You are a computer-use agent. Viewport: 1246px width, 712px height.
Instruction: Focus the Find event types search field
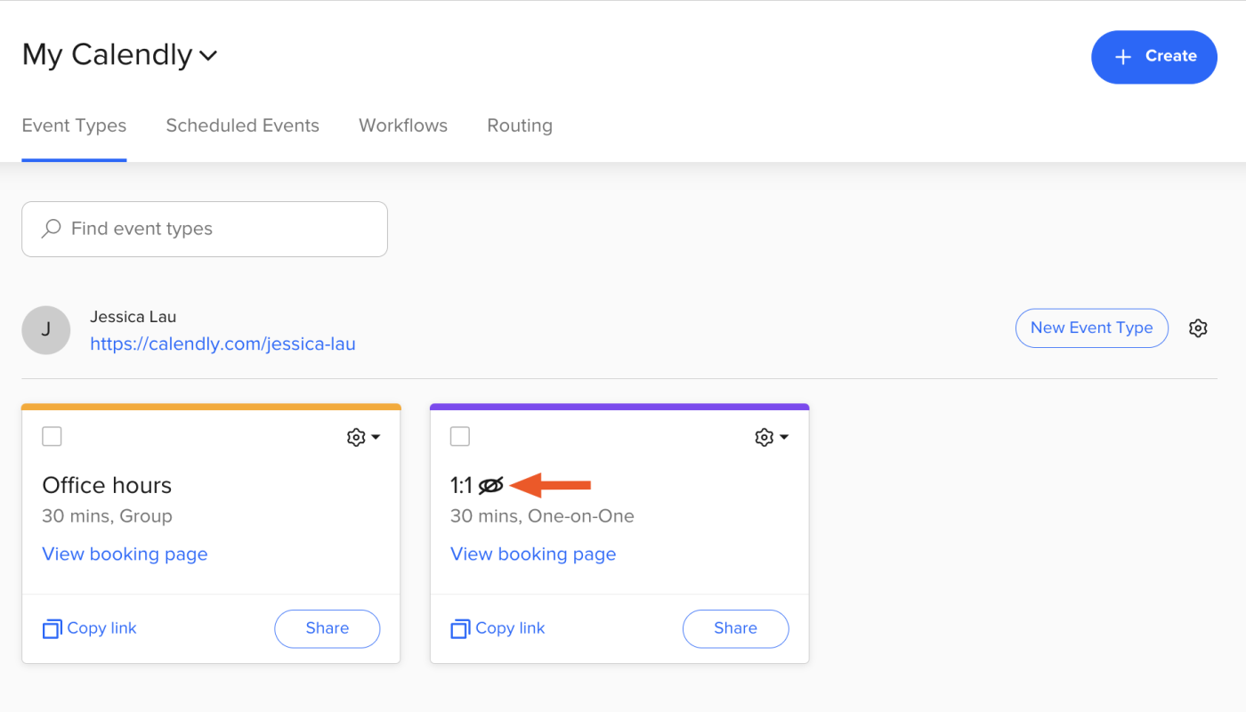(205, 229)
